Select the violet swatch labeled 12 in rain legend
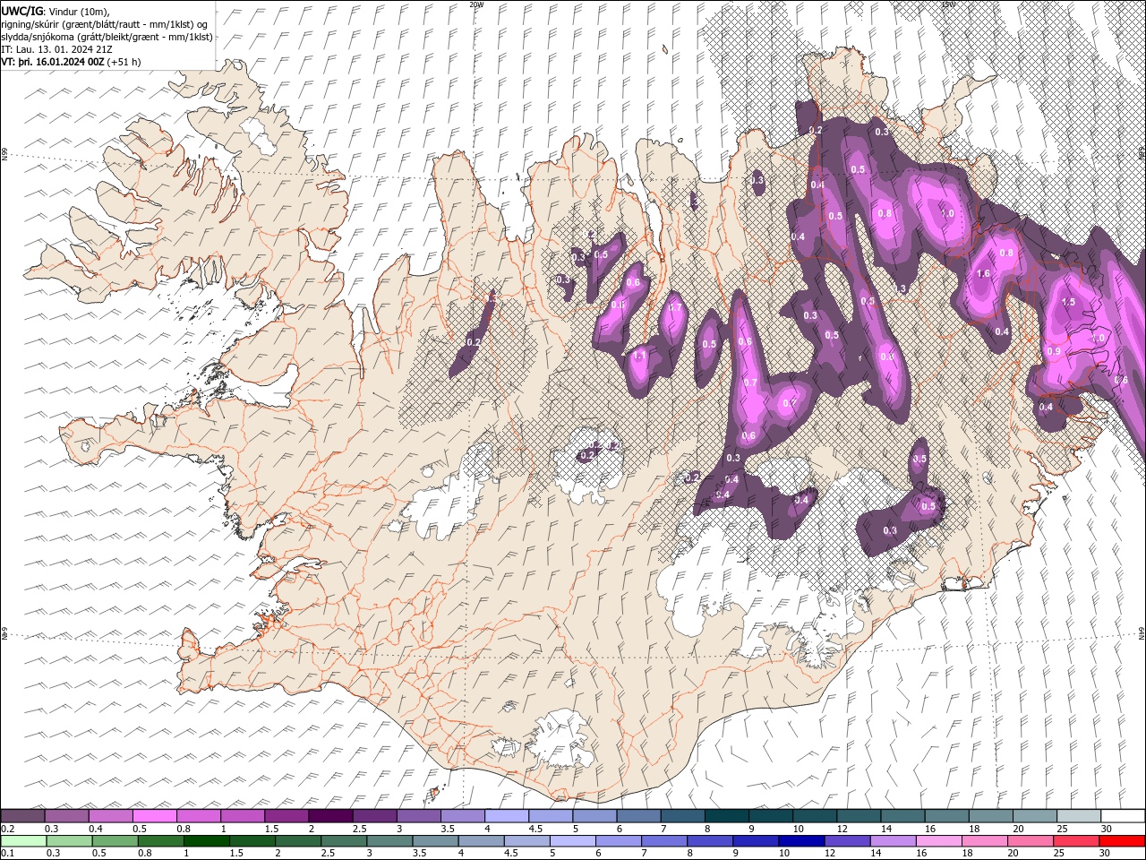The image size is (1146, 860). (847, 841)
